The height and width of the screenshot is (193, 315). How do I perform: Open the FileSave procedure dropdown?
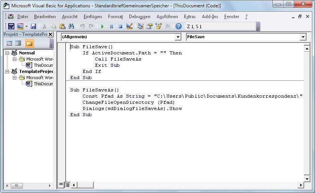tap(303, 37)
